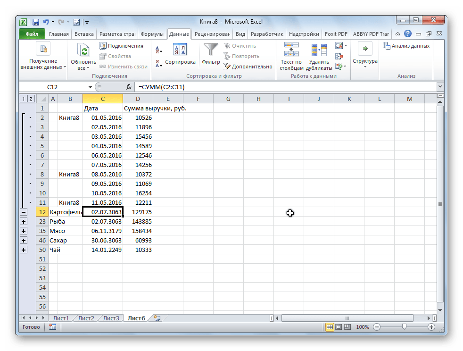Click Дополнительно advanced filter button

tap(248, 67)
